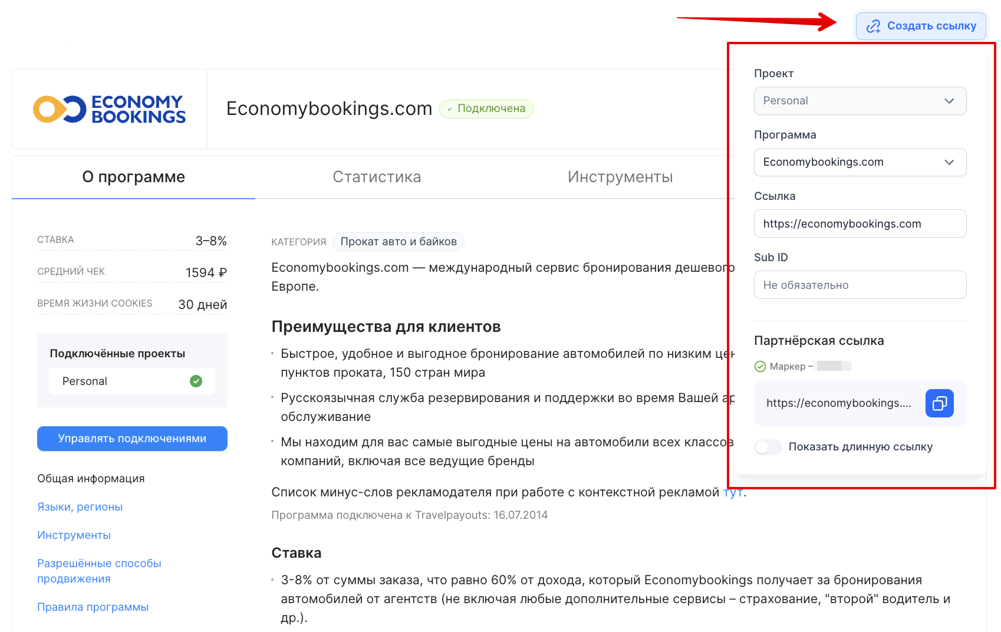
Task: Click the '30 дней' cookie lifetime value
Action: pos(203,304)
